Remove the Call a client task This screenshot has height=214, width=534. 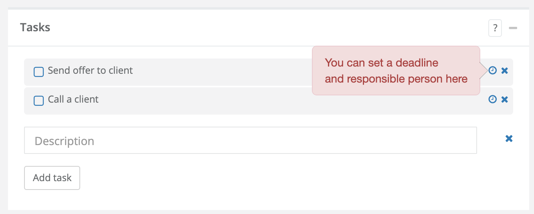click(505, 99)
